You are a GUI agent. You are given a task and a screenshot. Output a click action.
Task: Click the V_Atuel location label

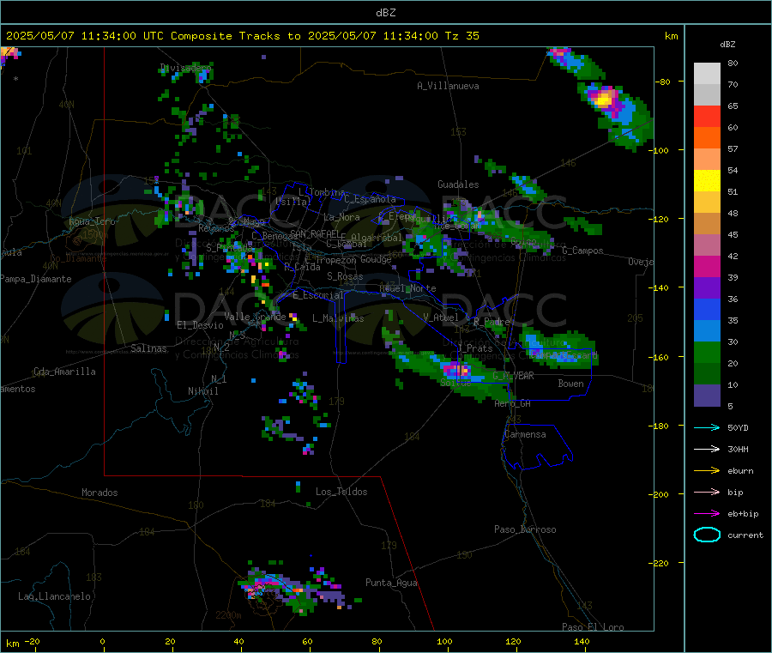coord(441,317)
